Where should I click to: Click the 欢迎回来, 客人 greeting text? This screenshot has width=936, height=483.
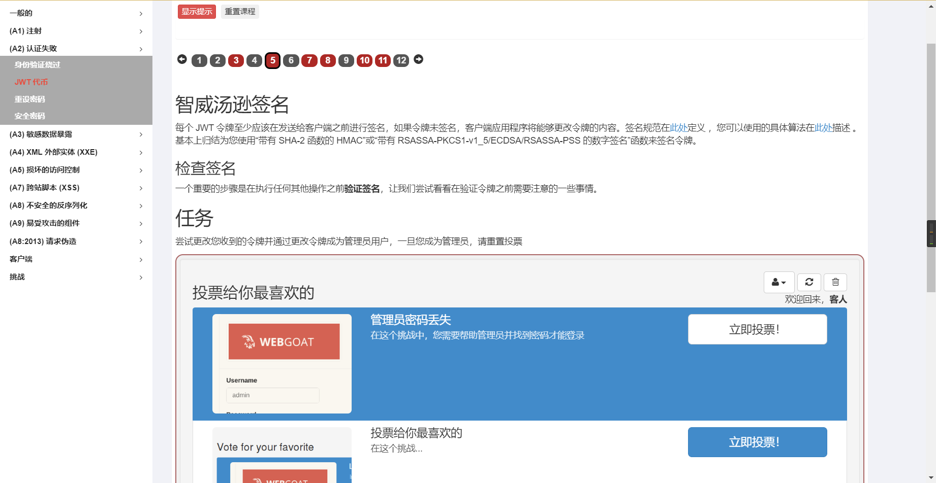coord(816,299)
